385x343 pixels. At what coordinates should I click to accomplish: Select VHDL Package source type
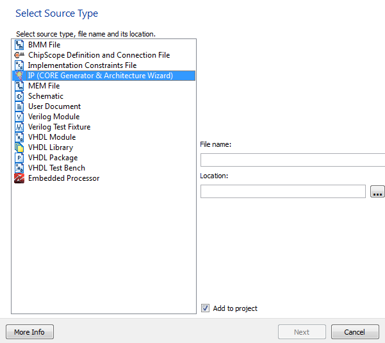(x=53, y=158)
